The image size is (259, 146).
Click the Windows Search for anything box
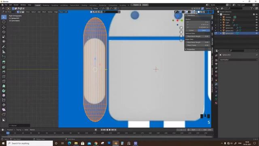coord(30,143)
